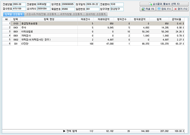Select row 0401 주사 in the table
190x135 pixels.
click(93, 28)
